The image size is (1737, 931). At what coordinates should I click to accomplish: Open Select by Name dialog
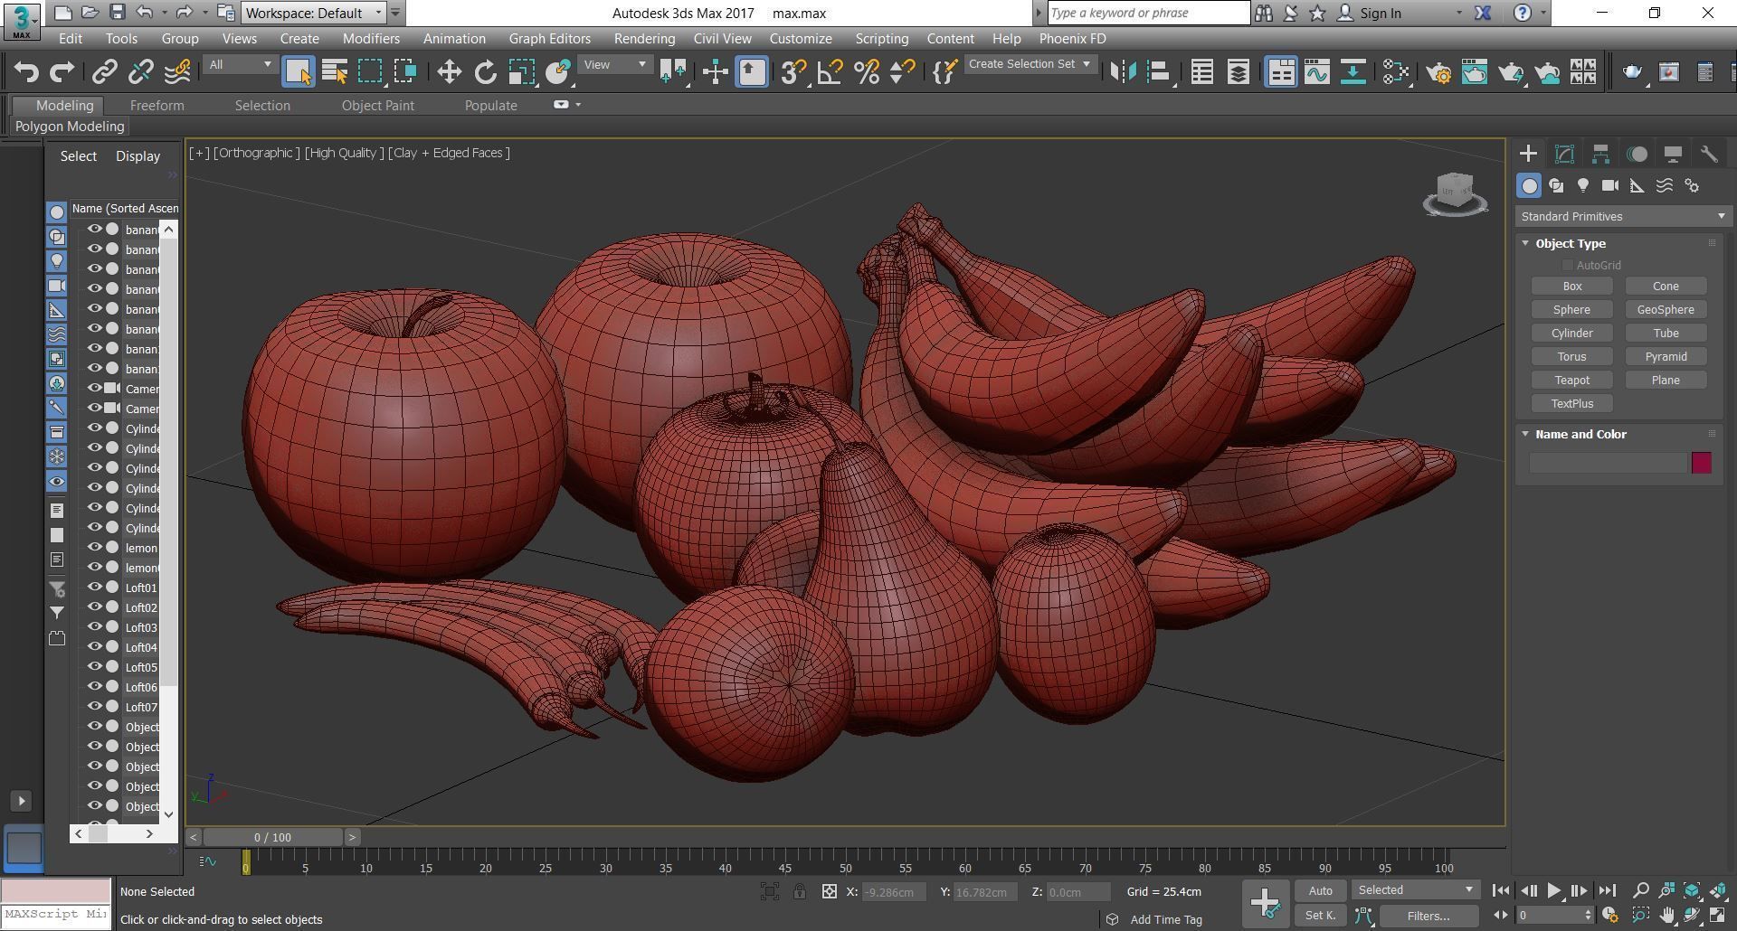pyautogui.click(x=335, y=71)
